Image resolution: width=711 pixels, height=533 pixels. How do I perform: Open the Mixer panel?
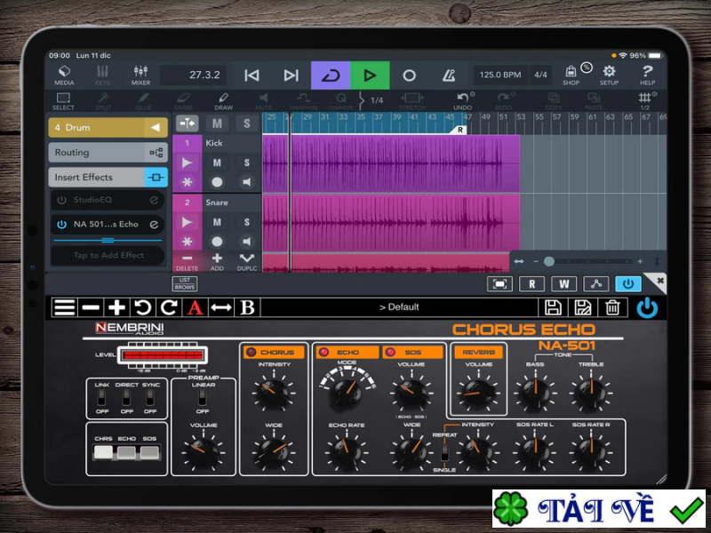pyautogui.click(x=141, y=75)
